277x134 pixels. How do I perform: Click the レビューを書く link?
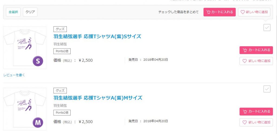coord(14,75)
